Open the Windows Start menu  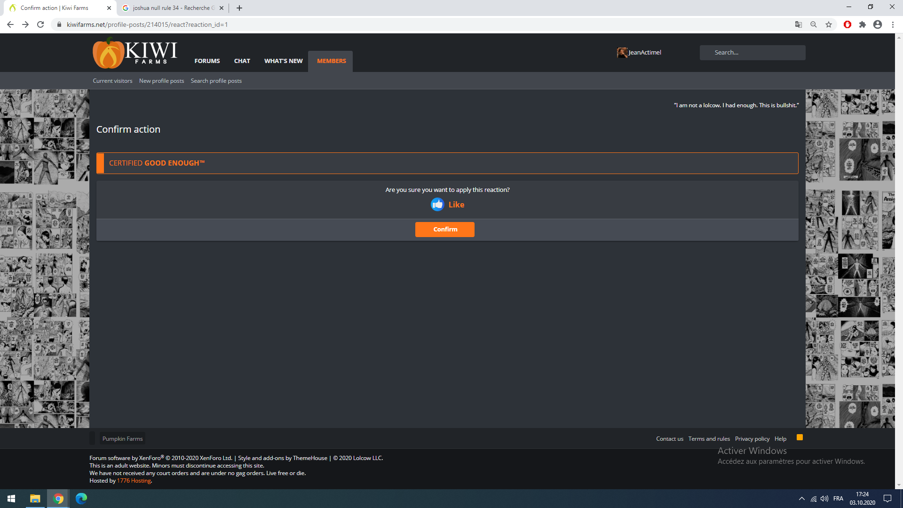[x=11, y=499]
